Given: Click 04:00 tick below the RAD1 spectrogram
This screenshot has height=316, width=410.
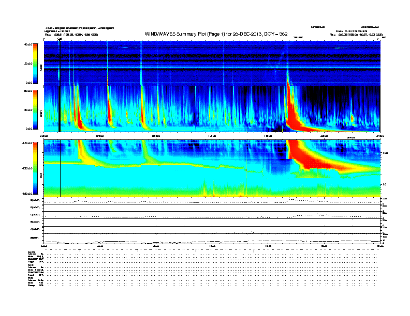Looking at the screenshot, I should 100,136.
